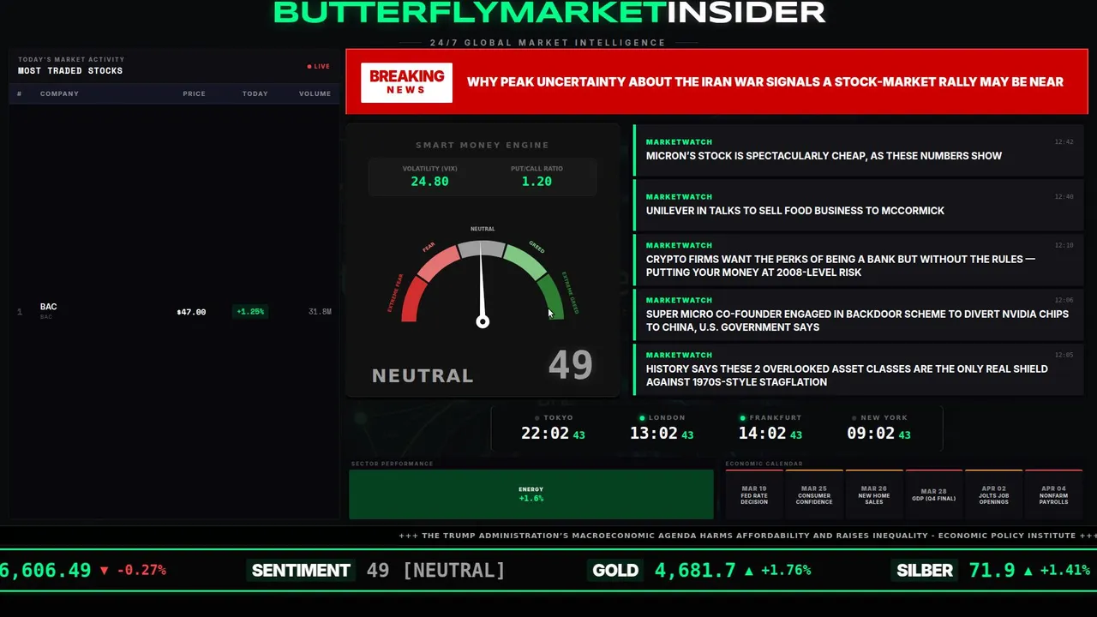Click the large sentiment score 49

571,365
